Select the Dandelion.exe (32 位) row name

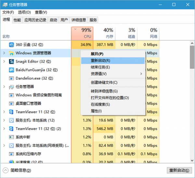coord(34,78)
